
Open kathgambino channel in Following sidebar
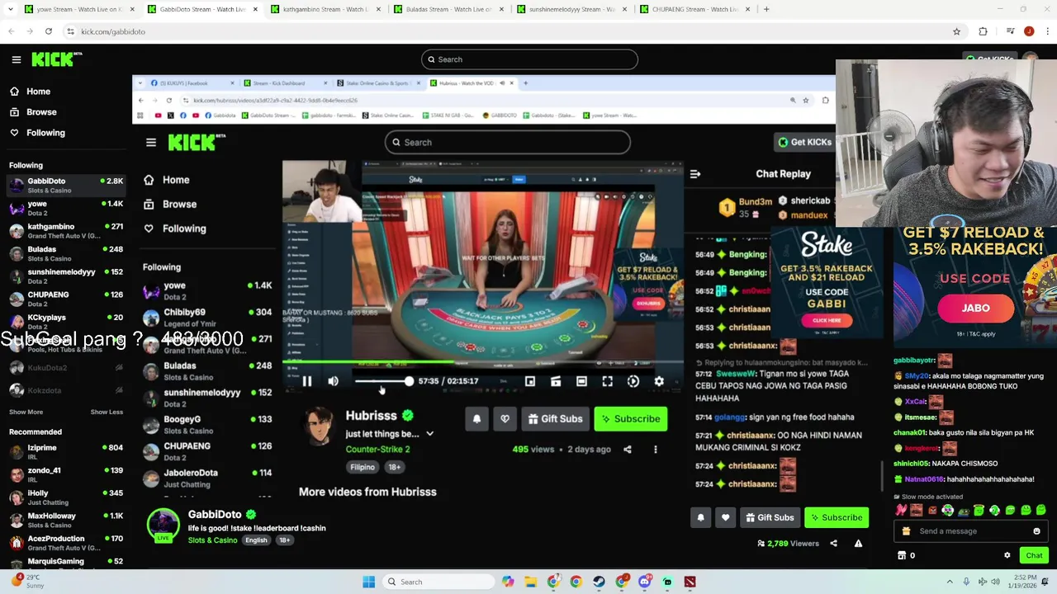(x=66, y=231)
